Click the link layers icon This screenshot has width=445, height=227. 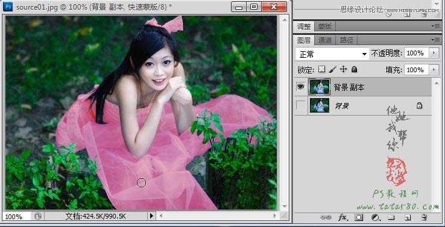point(325,217)
